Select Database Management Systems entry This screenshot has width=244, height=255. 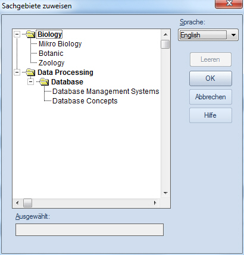click(x=106, y=92)
